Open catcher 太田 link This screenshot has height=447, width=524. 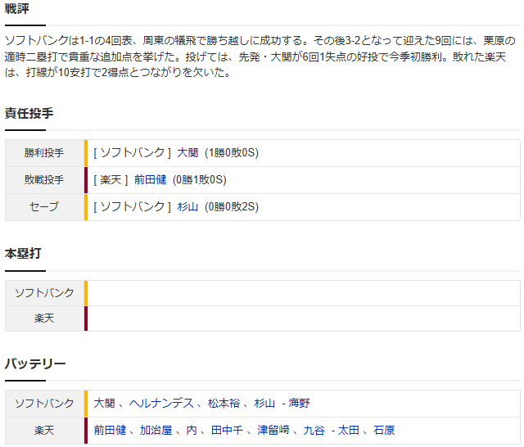(349, 430)
